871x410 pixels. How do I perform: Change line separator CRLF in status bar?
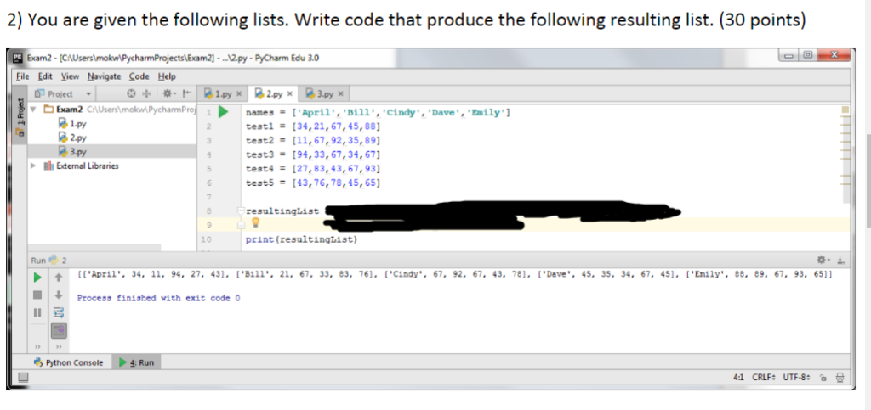765,378
